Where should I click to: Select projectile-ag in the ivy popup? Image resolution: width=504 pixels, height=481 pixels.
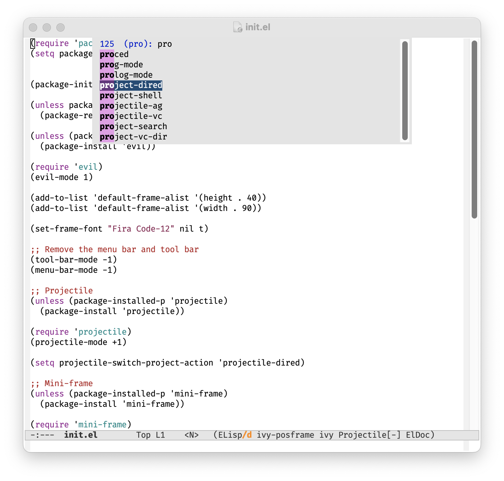pyautogui.click(x=131, y=106)
